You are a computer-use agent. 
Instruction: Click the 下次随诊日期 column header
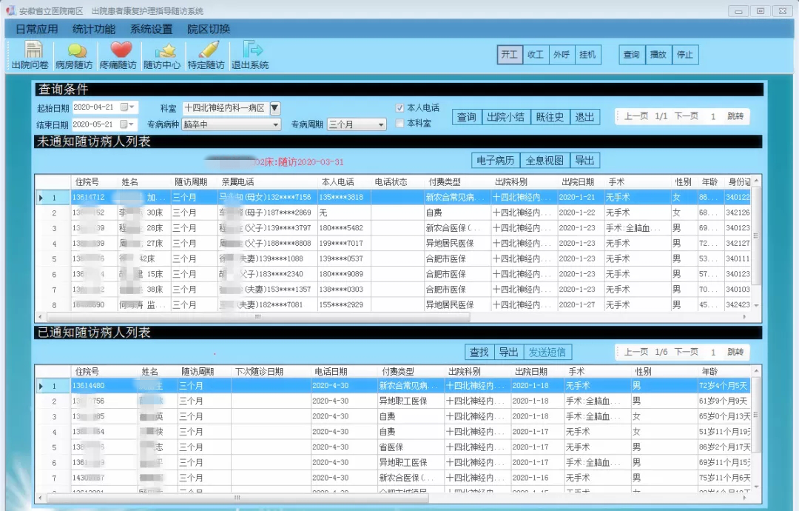point(259,372)
